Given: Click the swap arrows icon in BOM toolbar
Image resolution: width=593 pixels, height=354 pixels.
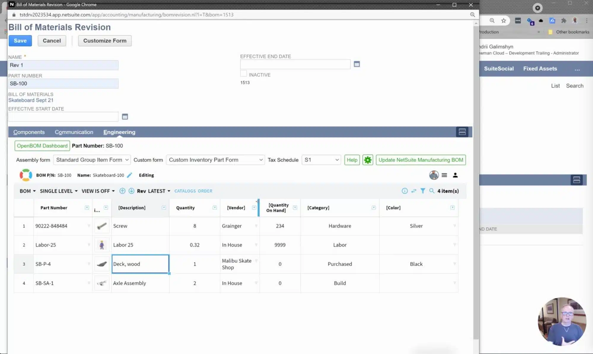Looking at the screenshot, I should click(x=414, y=191).
